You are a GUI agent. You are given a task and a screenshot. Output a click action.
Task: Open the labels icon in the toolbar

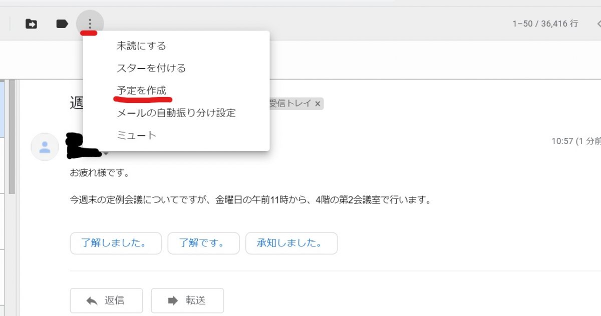(61, 23)
